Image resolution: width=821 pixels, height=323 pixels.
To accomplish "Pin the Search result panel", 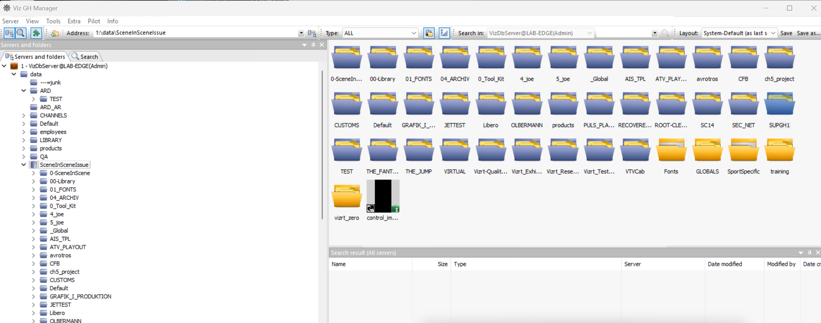I will coord(809,253).
